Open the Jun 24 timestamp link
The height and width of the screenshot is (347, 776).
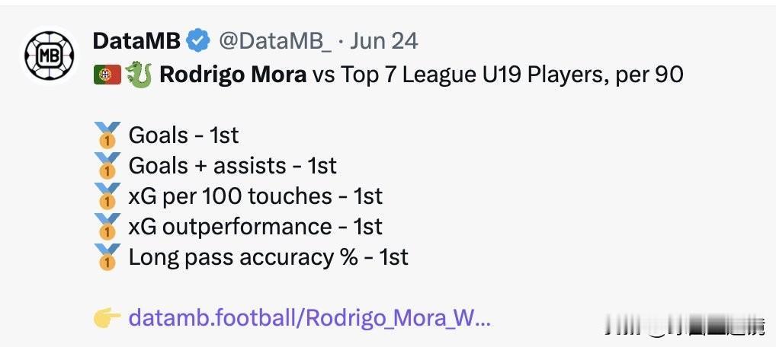pyautogui.click(x=383, y=42)
